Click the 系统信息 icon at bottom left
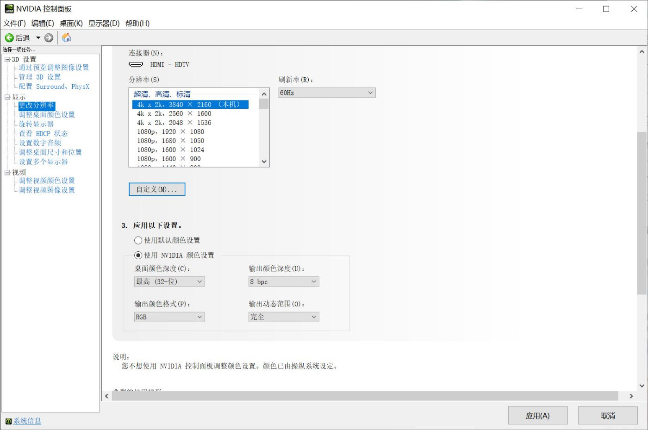 [8, 421]
